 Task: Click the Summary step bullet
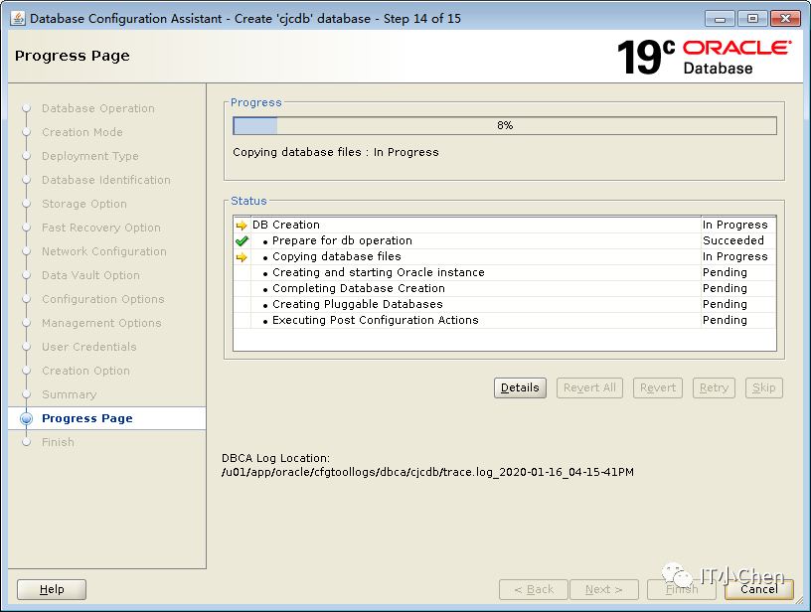click(x=27, y=394)
